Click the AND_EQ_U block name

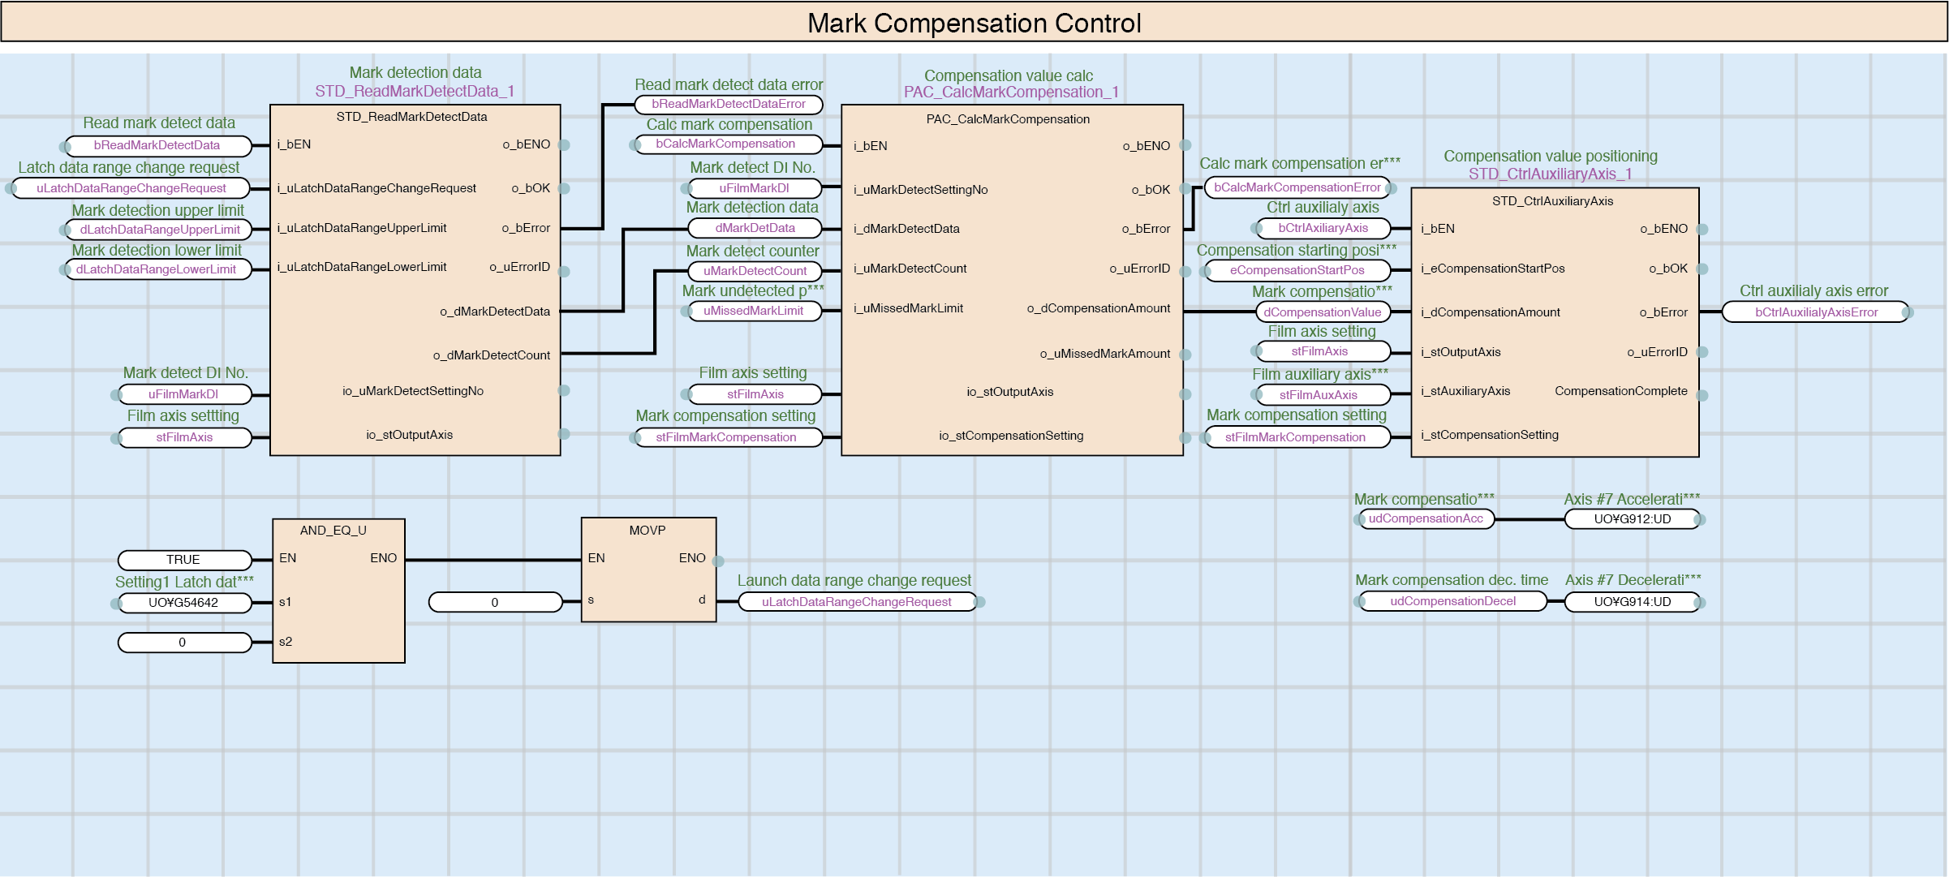333,531
